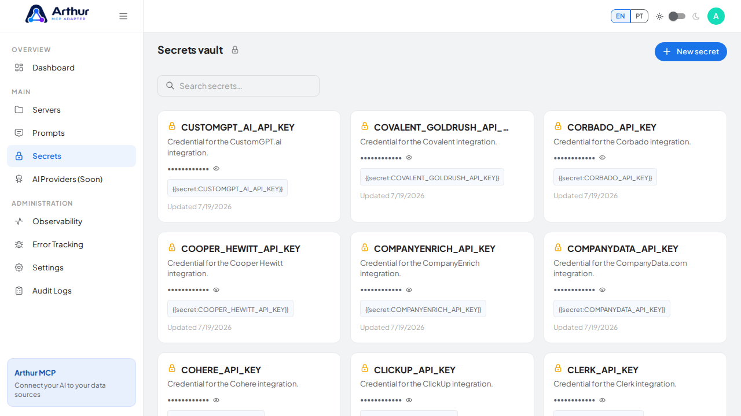This screenshot has width=741, height=416.
Task: Click CORBADO_API_KEY card title
Action: (612, 127)
